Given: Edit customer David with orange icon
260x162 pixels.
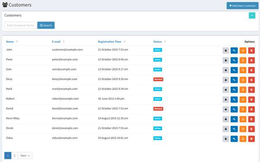Looking at the screenshot, I should click(243, 109).
